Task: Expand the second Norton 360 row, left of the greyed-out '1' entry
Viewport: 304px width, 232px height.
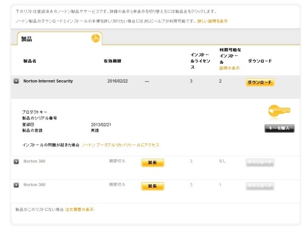Action: [16, 185]
